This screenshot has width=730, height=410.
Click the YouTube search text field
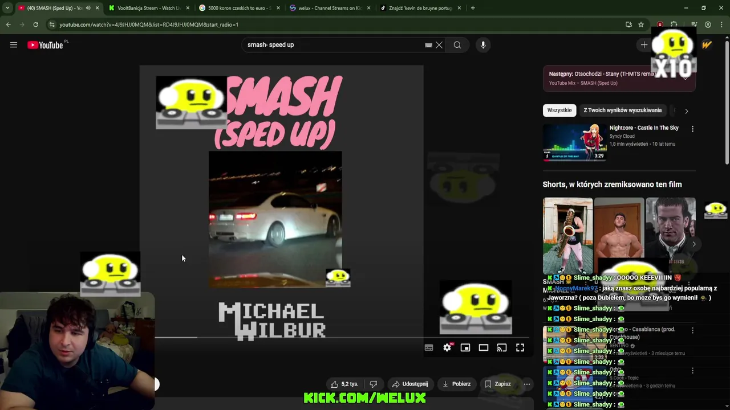point(334,45)
